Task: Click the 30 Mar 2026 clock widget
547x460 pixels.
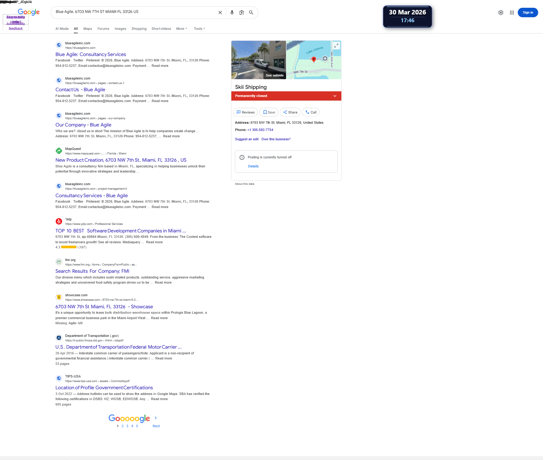Action: [407, 17]
